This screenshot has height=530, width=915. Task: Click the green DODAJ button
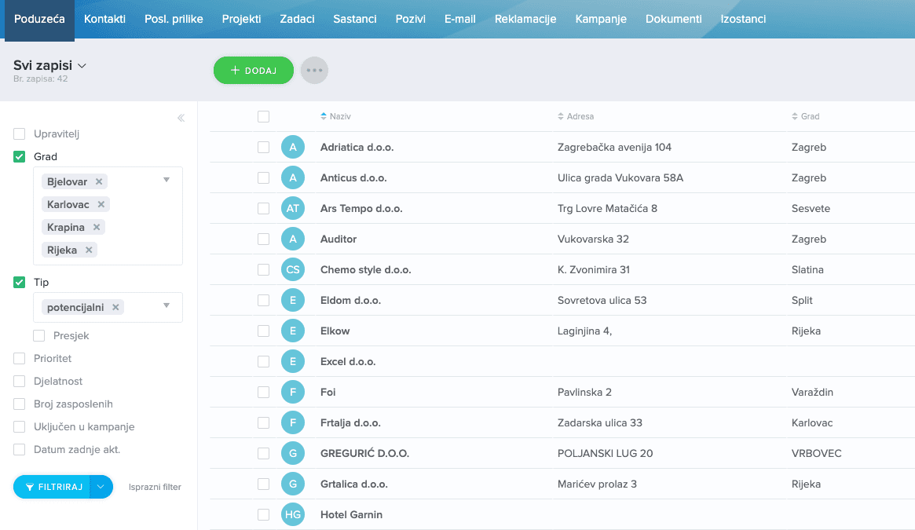[254, 70]
